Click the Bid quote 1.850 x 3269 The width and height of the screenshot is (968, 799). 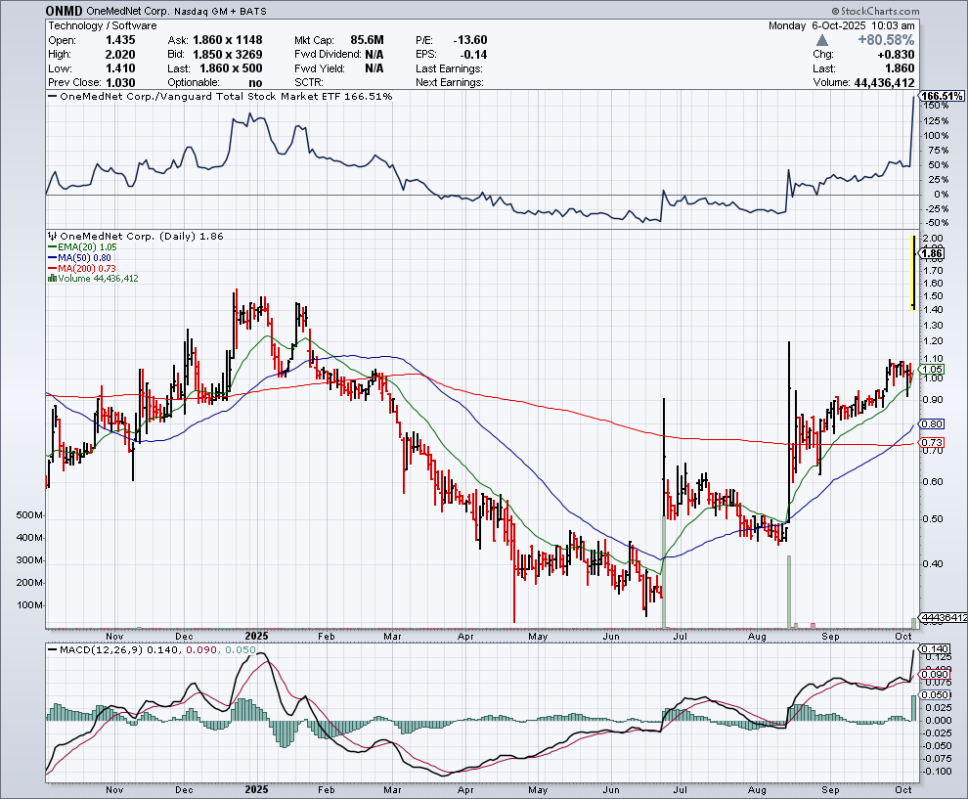[227, 55]
